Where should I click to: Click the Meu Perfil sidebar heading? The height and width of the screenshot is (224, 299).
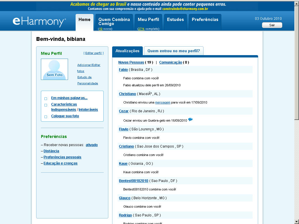pyautogui.click(x=51, y=53)
